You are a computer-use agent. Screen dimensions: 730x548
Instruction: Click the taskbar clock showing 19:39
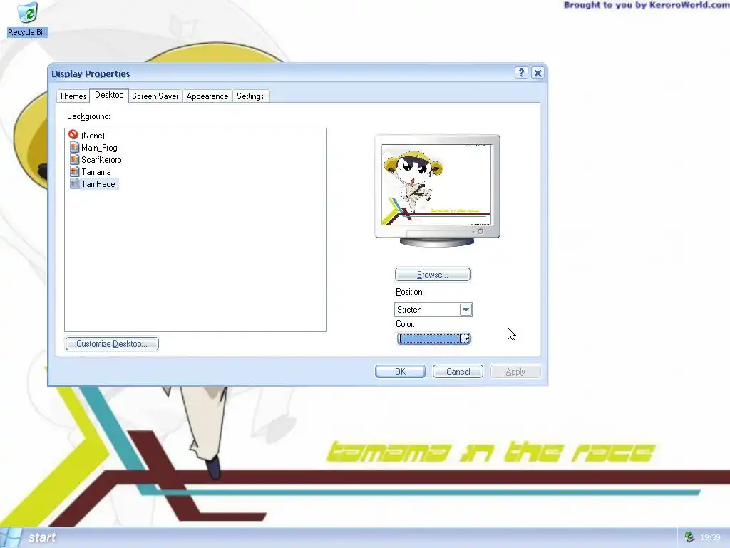point(710,537)
